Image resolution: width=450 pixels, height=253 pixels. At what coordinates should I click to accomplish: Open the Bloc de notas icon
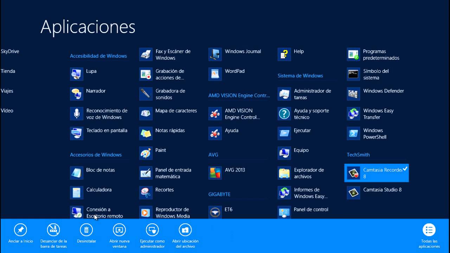[x=77, y=173]
